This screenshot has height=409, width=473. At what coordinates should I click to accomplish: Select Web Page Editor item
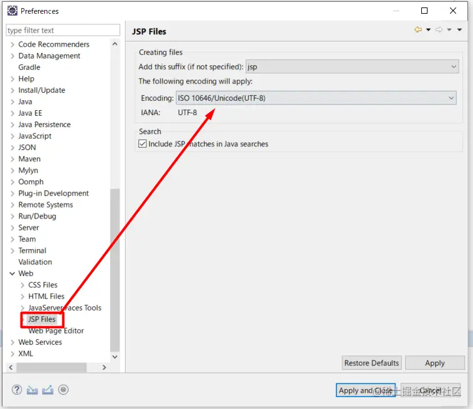[56, 331]
